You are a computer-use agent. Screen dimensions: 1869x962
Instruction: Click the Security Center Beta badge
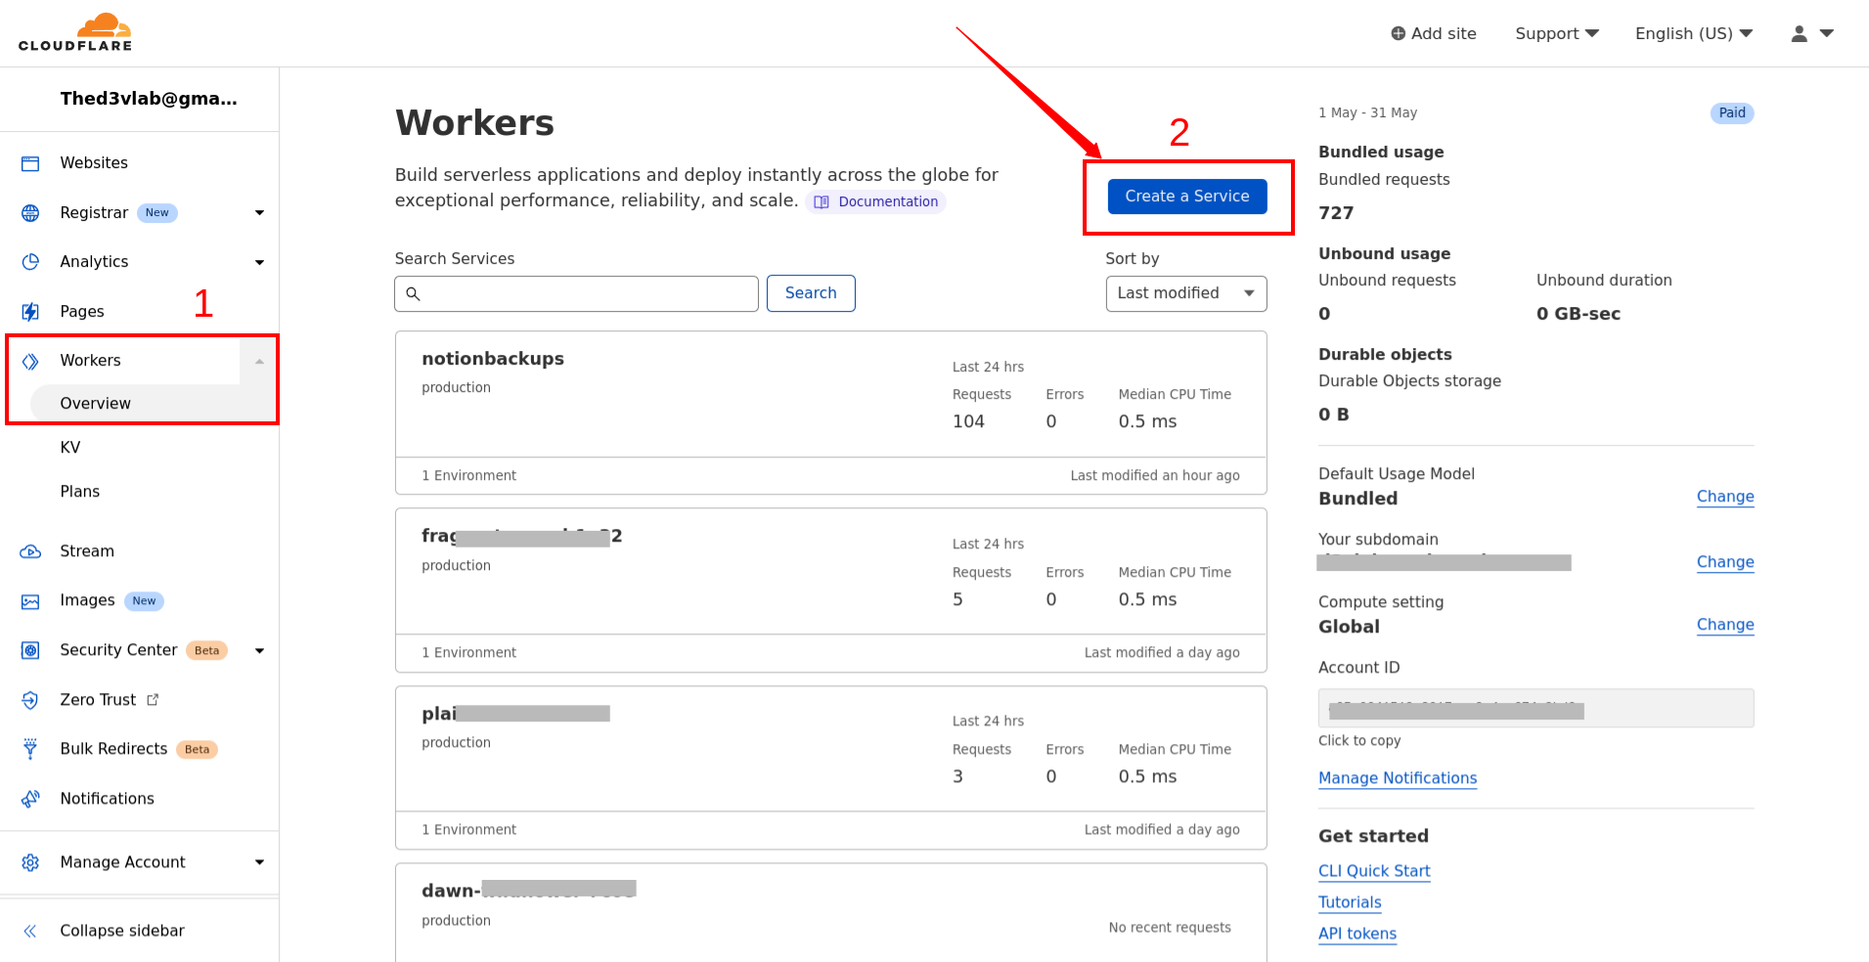pos(206,651)
